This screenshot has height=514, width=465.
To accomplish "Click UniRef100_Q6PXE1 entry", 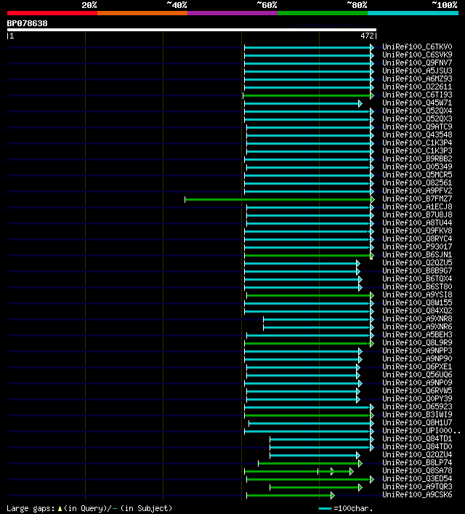I will pyautogui.click(x=417, y=367).
